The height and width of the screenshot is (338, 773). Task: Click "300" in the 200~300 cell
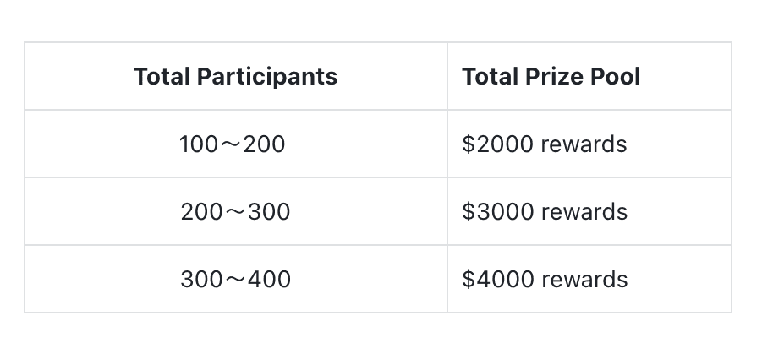268,212
